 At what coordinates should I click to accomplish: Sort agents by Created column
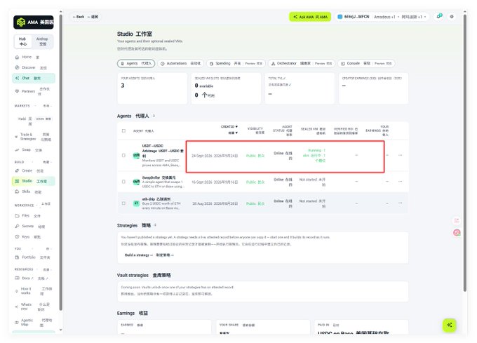tap(229, 130)
